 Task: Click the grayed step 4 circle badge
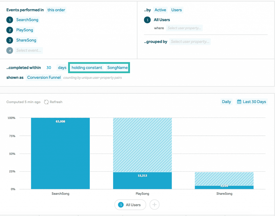click(10, 50)
